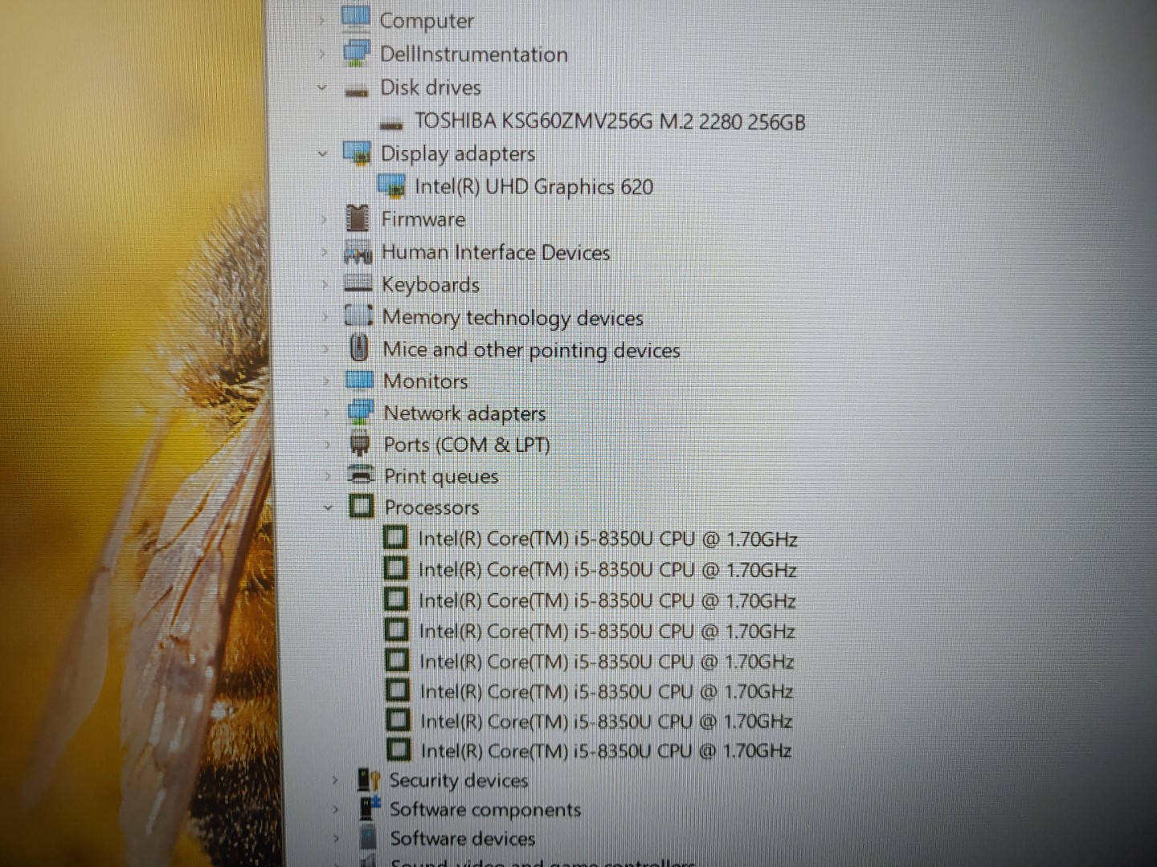The width and height of the screenshot is (1157, 867).
Task: Expand the Monitors node arrow
Action: coord(326,381)
